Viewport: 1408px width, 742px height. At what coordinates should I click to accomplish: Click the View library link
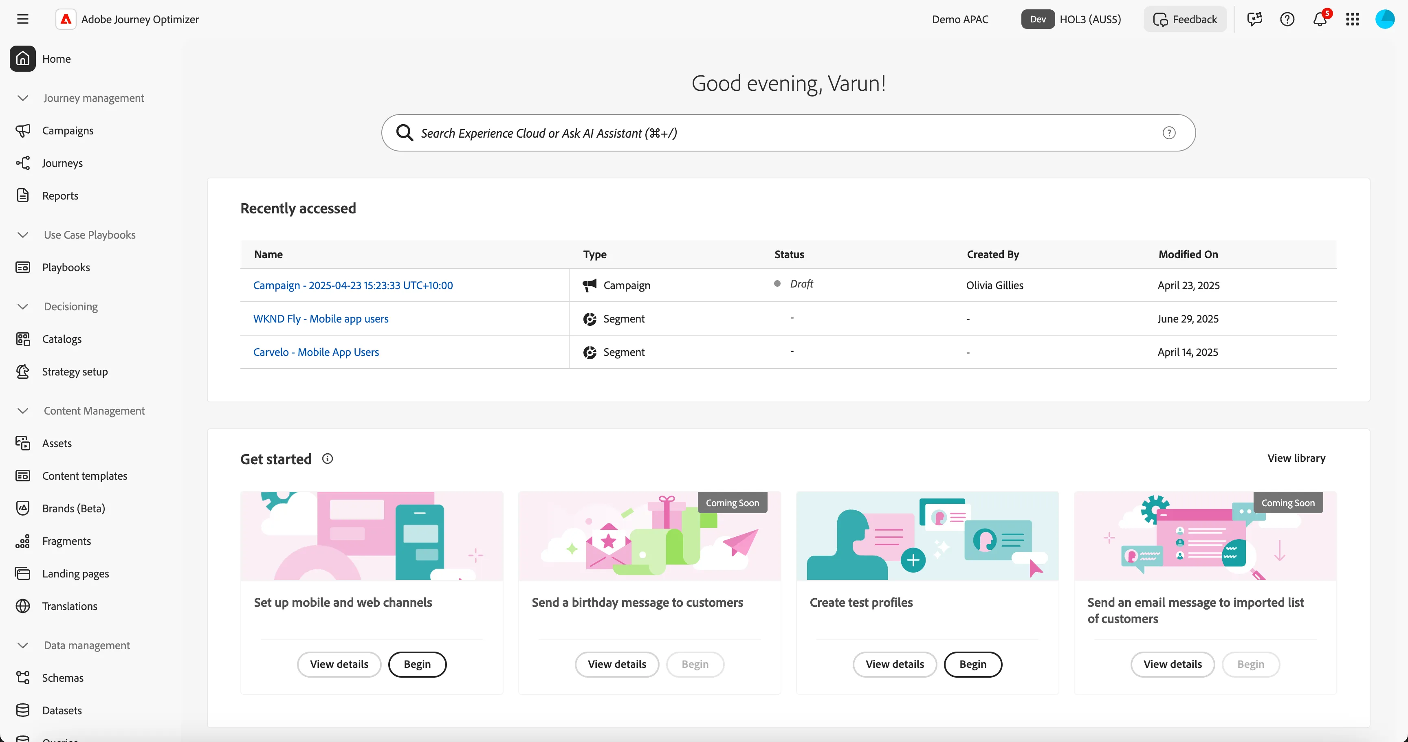1296,458
